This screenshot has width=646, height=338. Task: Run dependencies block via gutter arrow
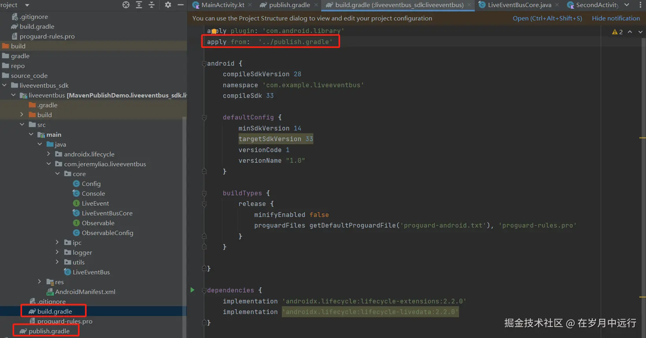[193, 290]
